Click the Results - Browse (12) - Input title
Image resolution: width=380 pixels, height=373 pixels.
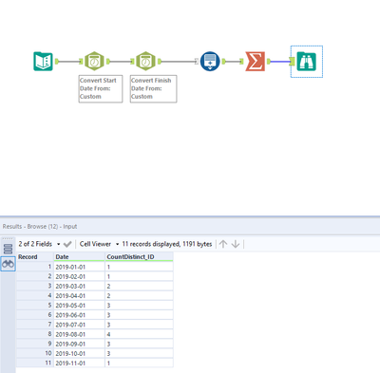pos(40,227)
